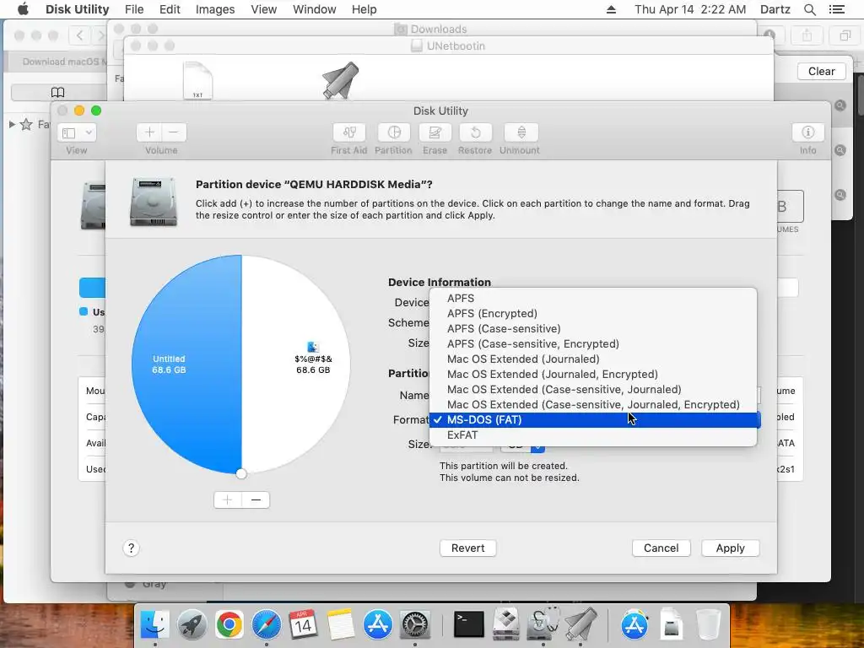This screenshot has width=864, height=648.
Task: Choose APFS (Case-sensitive, Encrypted) format
Action: (593, 344)
